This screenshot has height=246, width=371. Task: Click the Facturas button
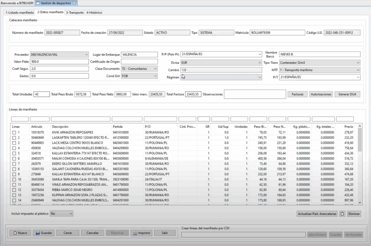(x=297, y=94)
